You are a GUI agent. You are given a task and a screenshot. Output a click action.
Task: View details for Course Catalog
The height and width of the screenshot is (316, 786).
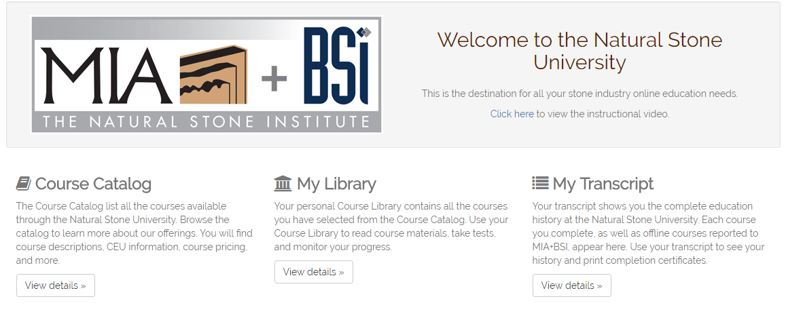(56, 285)
